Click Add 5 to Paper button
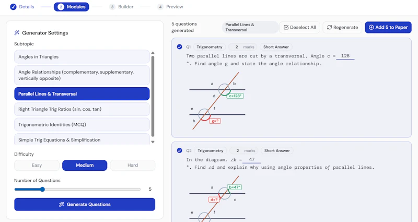This screenshot has width=418, height=222. click(x=388, y=28)
